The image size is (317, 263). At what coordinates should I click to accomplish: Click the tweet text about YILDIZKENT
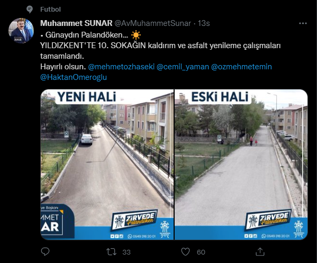click(x=160, y=51)
